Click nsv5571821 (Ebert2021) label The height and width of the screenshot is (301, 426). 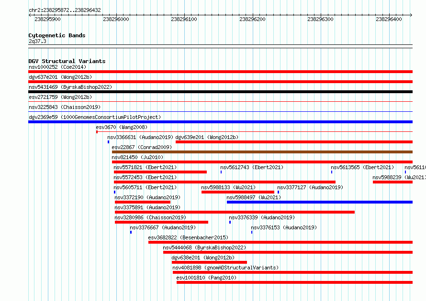point(145,167)
